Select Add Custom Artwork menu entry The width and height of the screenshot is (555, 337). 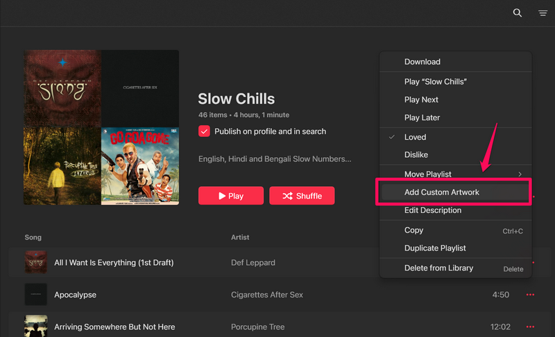[442, 192]
